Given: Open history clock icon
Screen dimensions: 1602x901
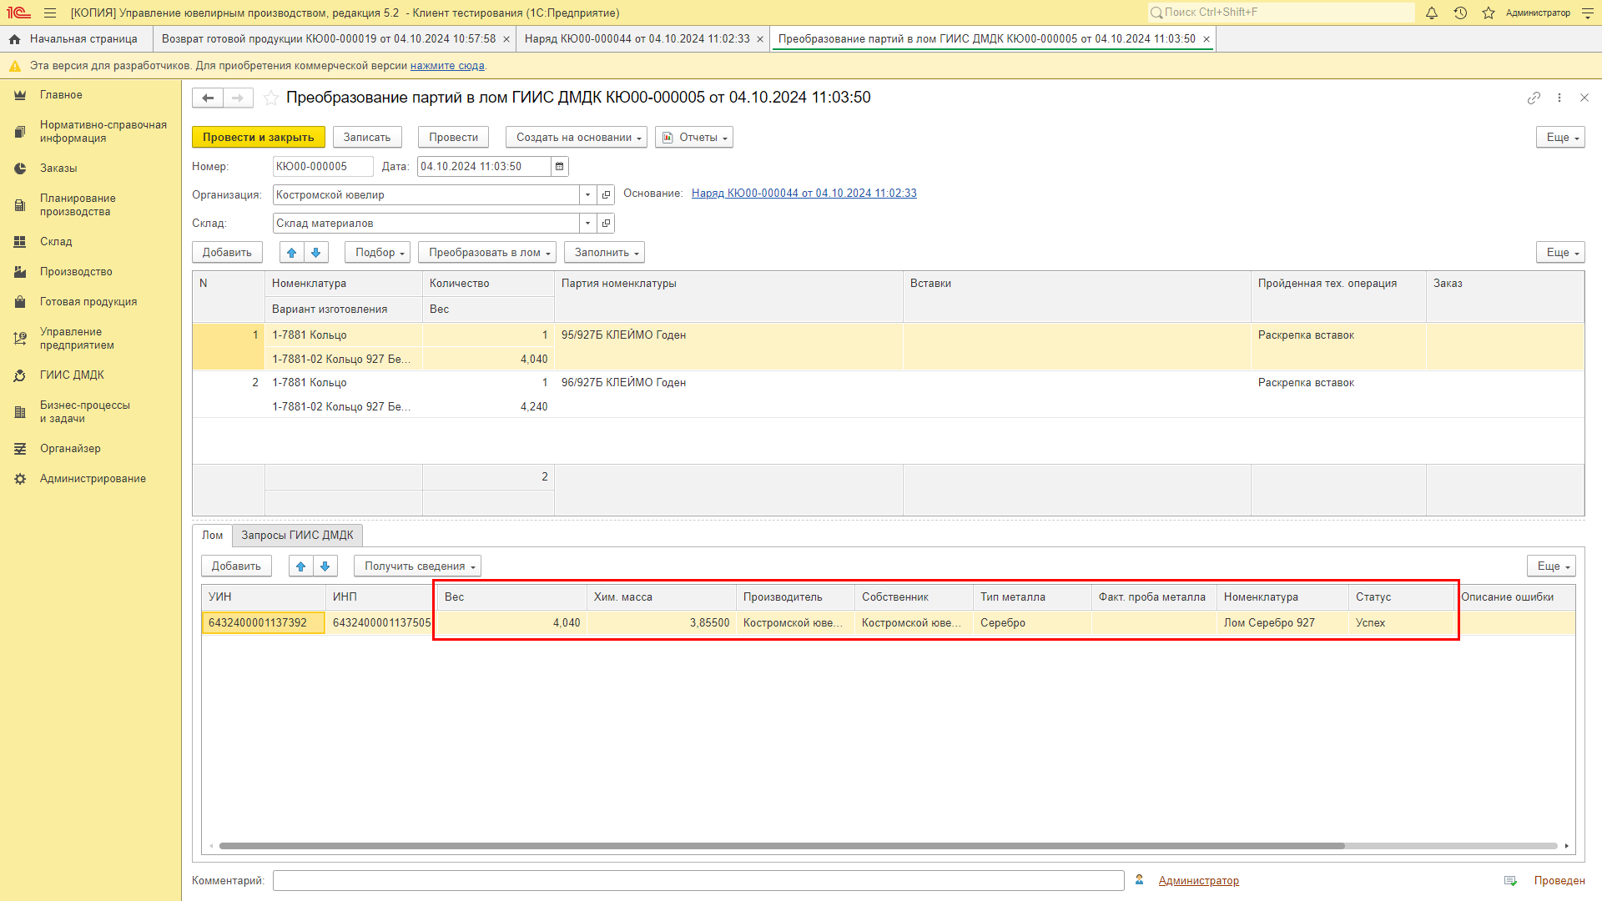Looking at the screenshot, I should 1460,13.
